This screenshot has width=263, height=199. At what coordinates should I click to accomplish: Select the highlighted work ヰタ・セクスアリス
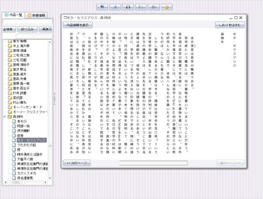(x=31, y=140)
